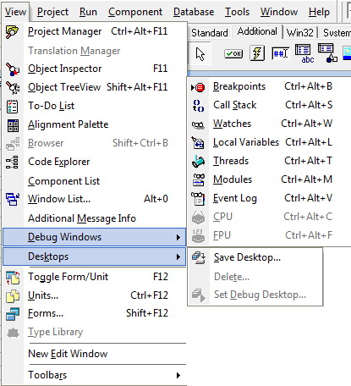Click the Call Stack icon
Viewport: 351px width, 386px height.
tap(198, 106)
